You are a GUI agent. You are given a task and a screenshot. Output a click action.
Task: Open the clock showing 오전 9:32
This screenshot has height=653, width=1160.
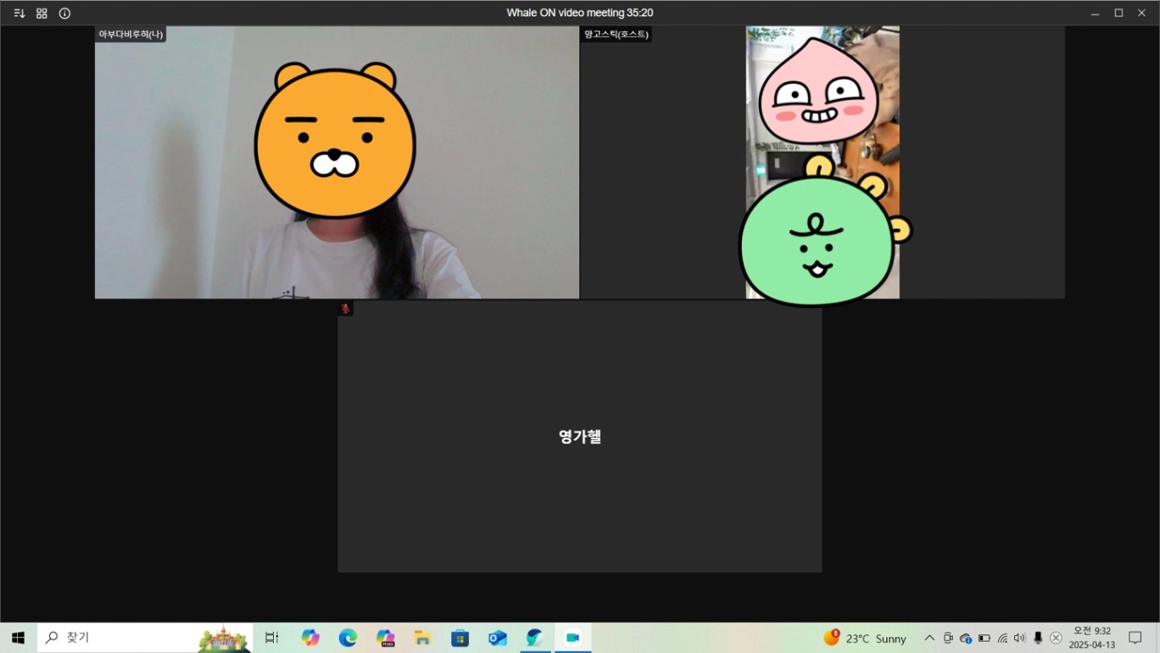tap(1092, 638)
